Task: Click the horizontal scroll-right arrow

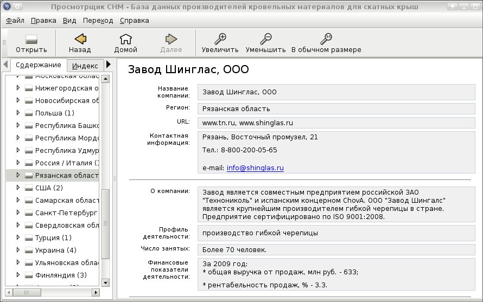Action: tap(96, 292)
